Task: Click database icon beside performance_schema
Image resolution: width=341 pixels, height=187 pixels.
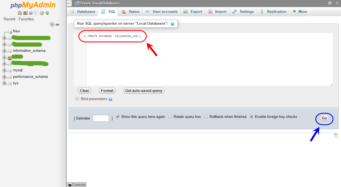Action: (x=10, y=77)
